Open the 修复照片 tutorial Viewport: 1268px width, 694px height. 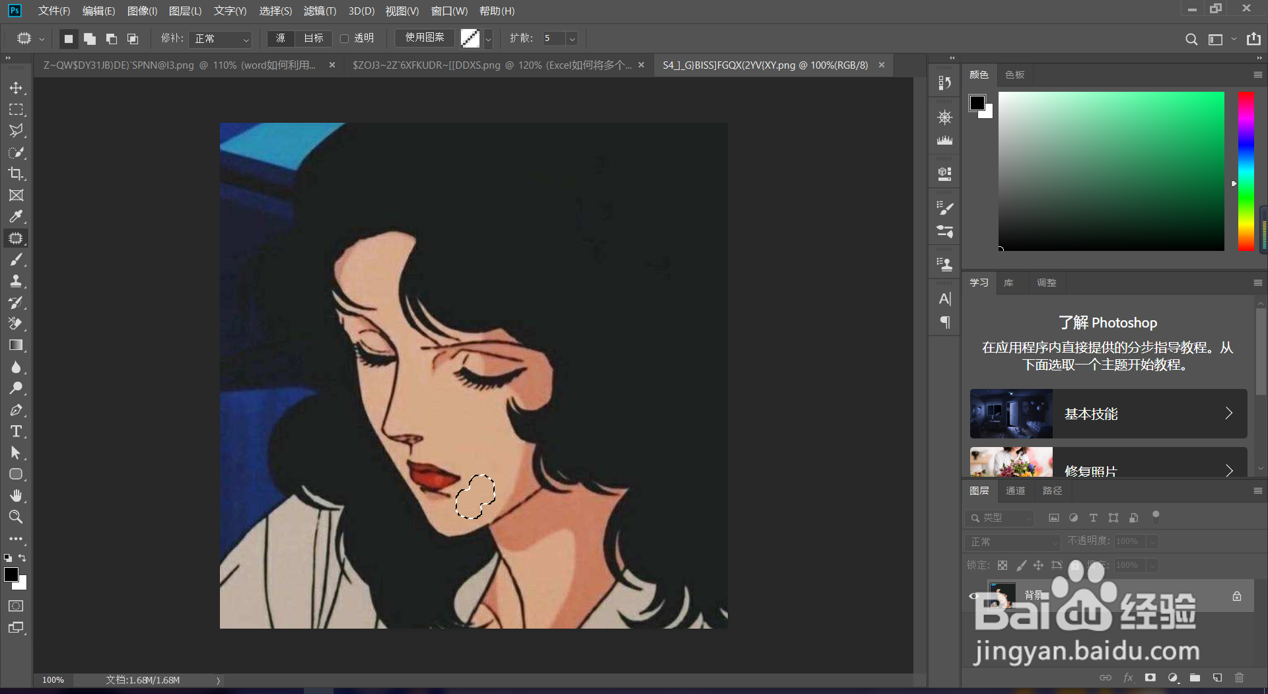point(1108,462)
